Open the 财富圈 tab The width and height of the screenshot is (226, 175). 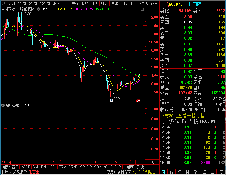pos(34,172)
